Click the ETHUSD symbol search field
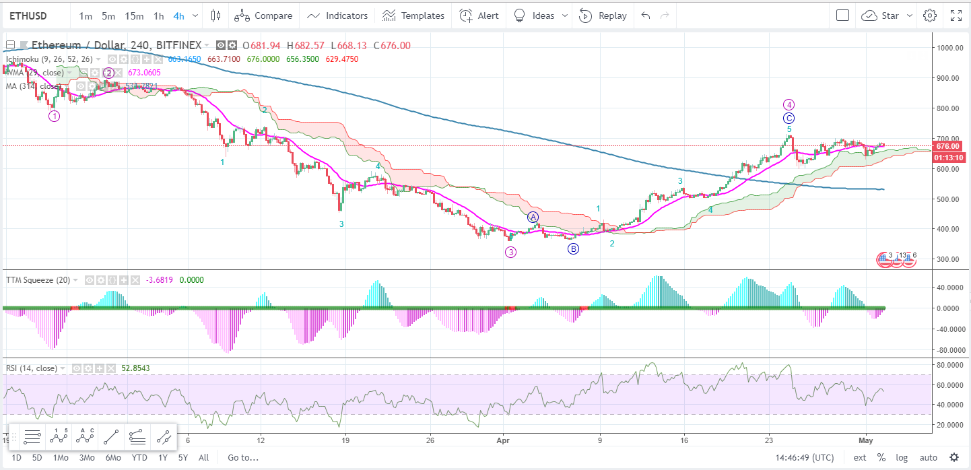 point(36,15)
